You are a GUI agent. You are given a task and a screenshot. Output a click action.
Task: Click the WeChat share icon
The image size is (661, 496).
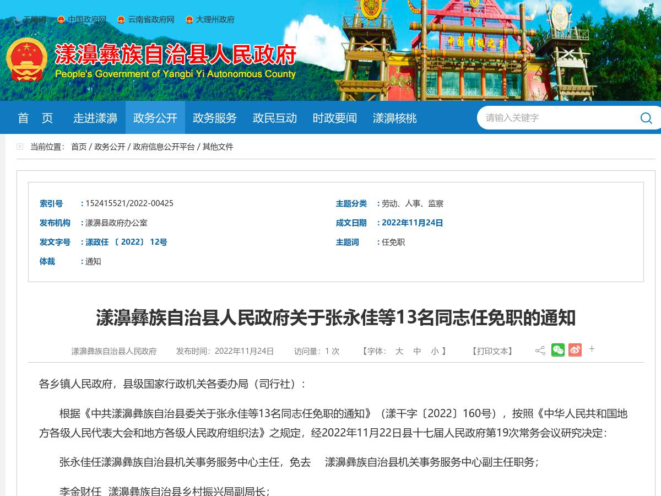(558, 349)
